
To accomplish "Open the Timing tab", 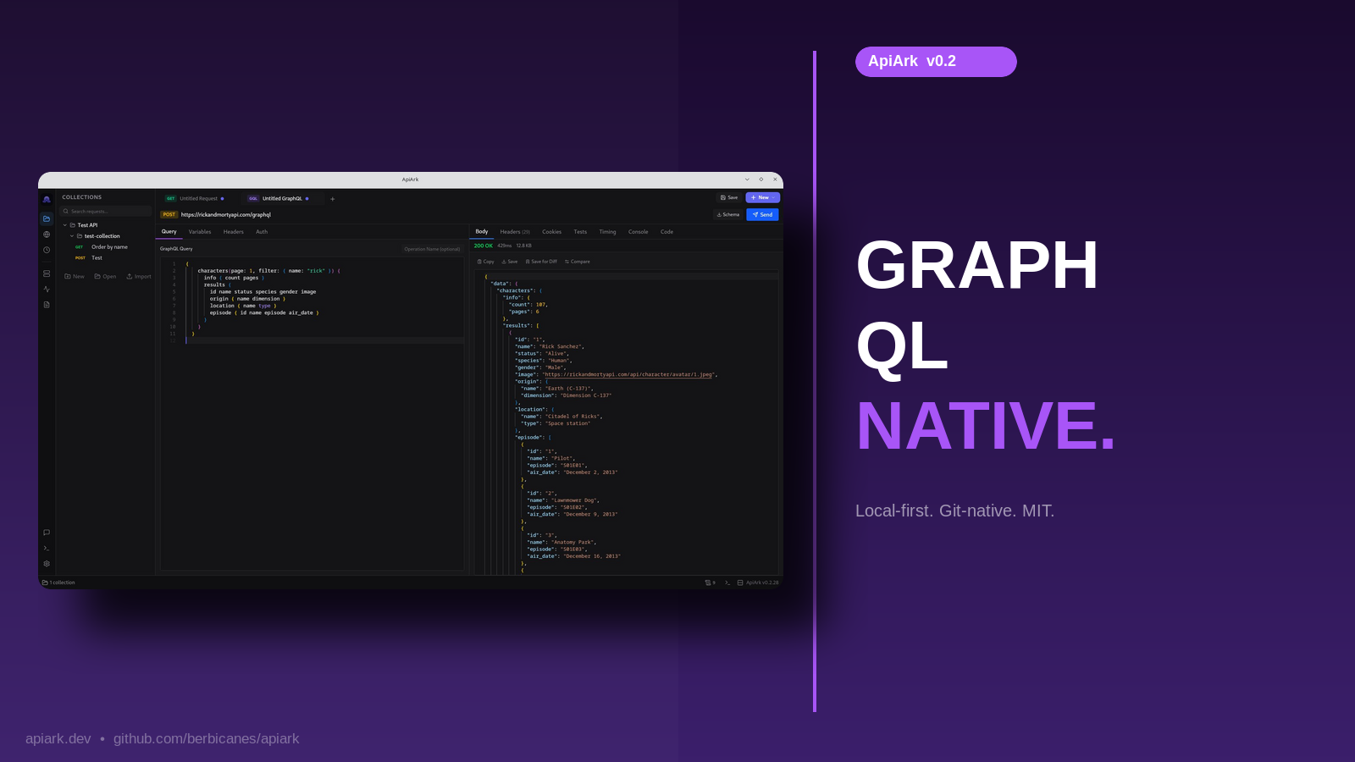I will (x=607, y=232).
